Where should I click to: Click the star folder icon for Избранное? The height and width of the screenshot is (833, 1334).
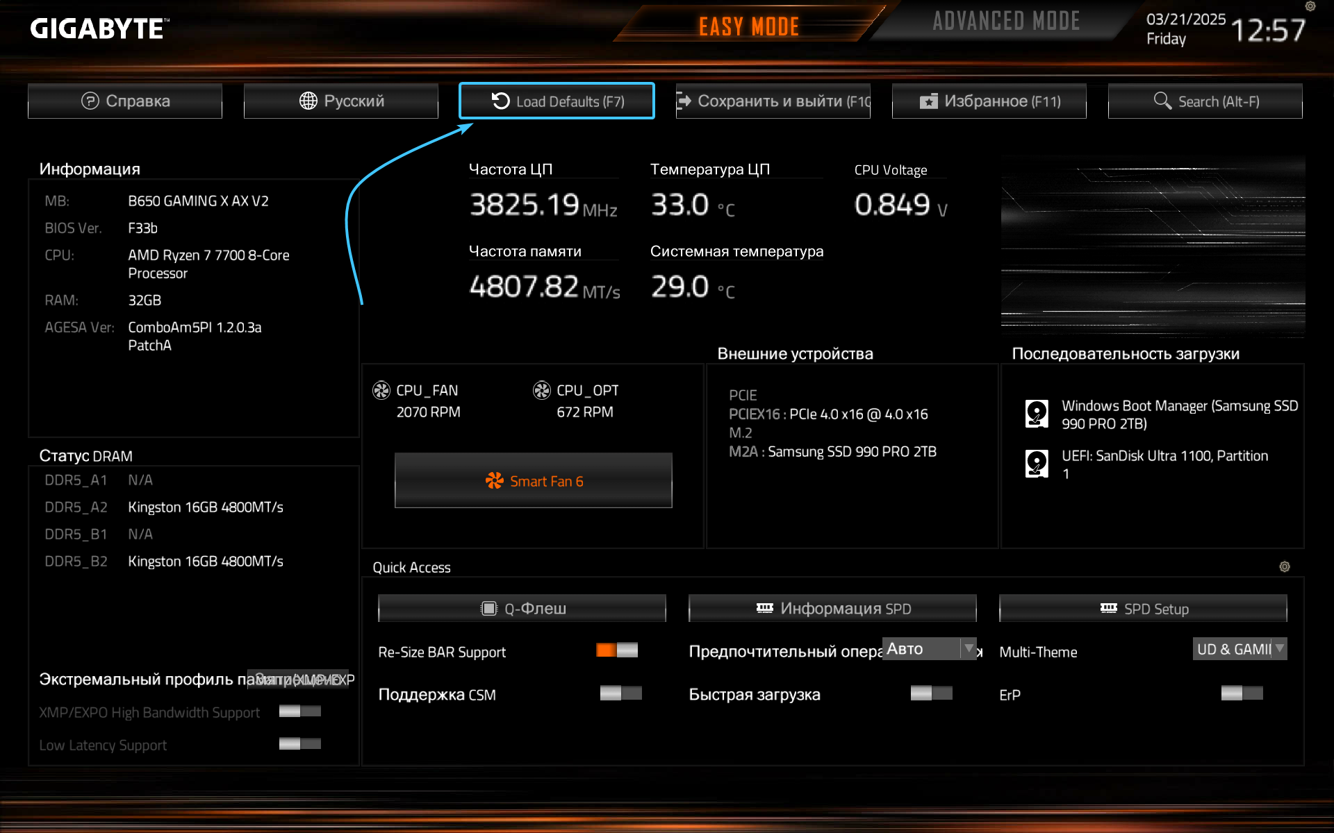pyautogui.click(x=929, y=101)
